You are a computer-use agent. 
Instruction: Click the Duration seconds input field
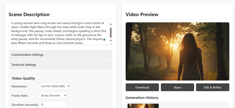coord(53,104)
